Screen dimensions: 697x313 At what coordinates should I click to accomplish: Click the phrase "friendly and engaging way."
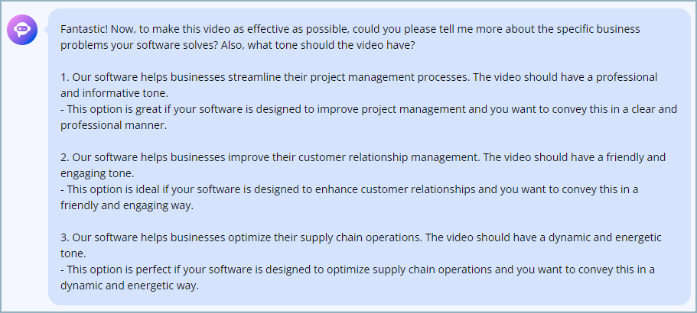click(x=127, y=205)
